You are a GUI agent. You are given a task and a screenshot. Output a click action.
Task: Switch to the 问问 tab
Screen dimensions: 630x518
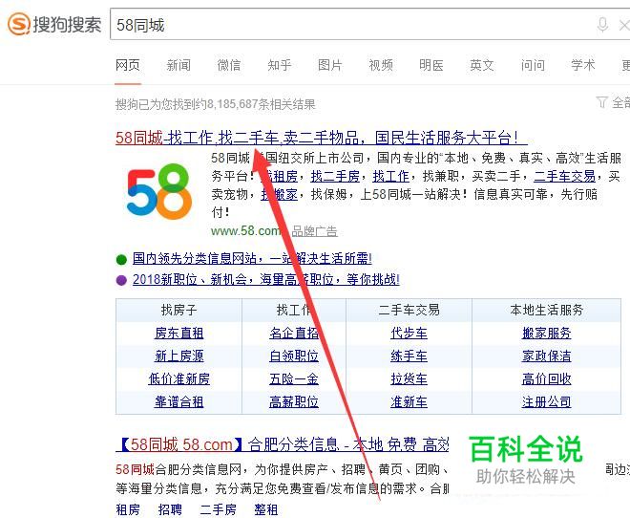click(533, 65)
